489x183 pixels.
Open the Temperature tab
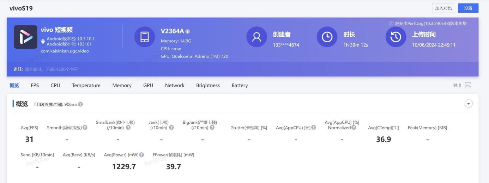pos(86,85)
